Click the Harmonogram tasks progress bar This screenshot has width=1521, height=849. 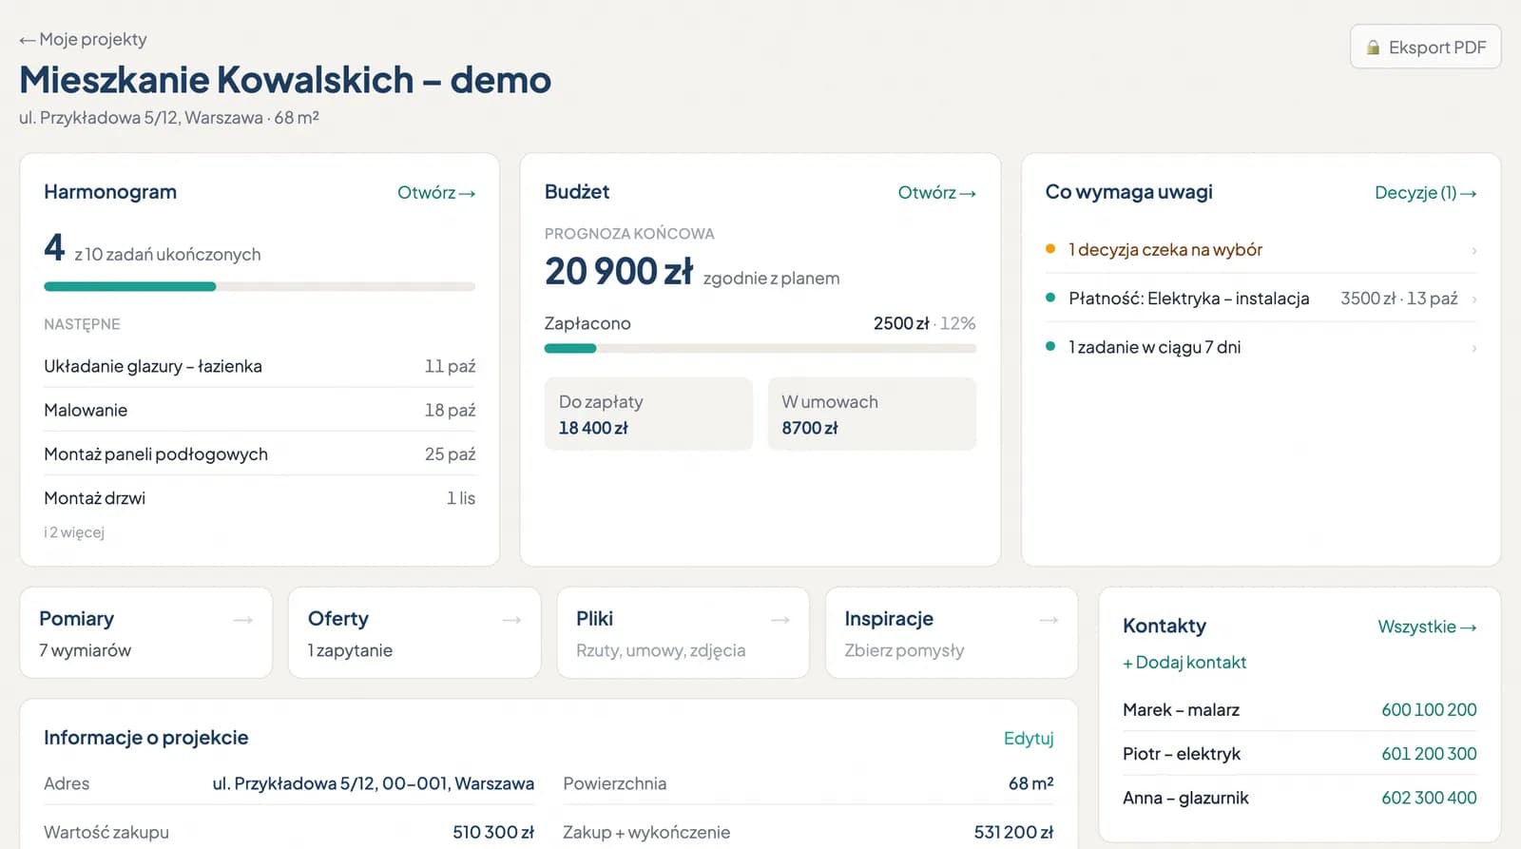pyautogui.click(x=260, y=286)
